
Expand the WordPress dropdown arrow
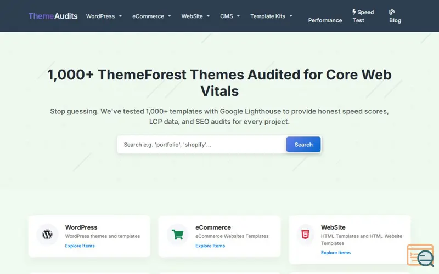(x=120, y=16)
